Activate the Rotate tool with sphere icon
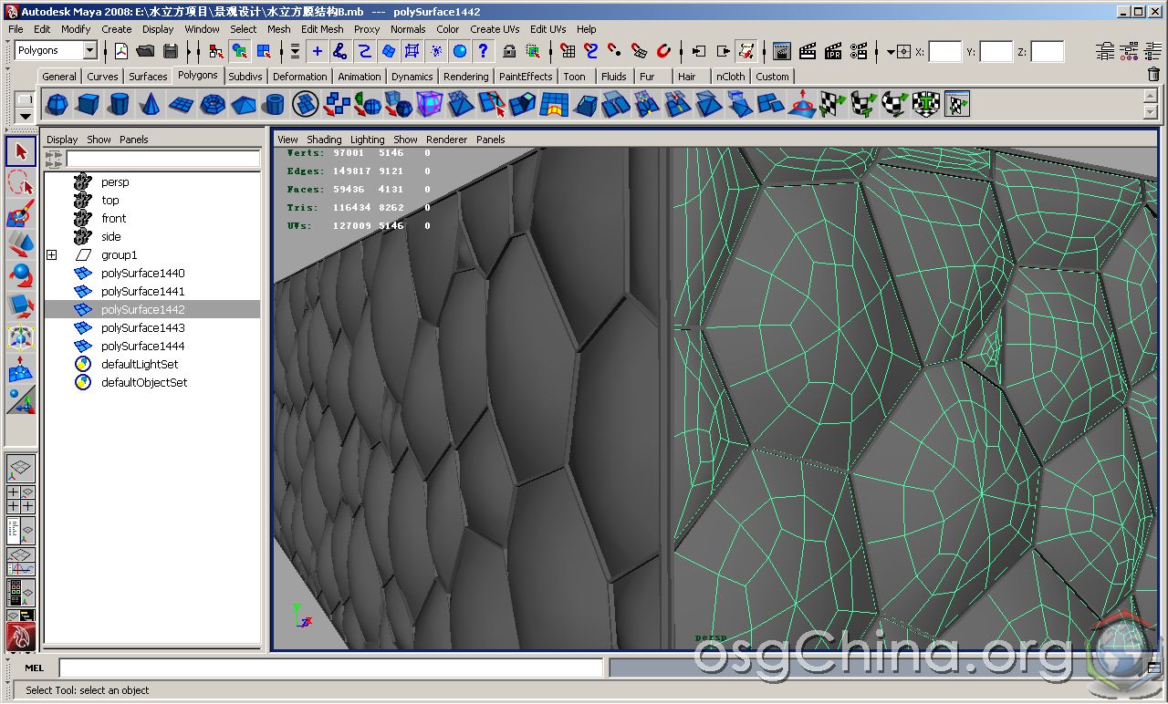 pos(21,275)
